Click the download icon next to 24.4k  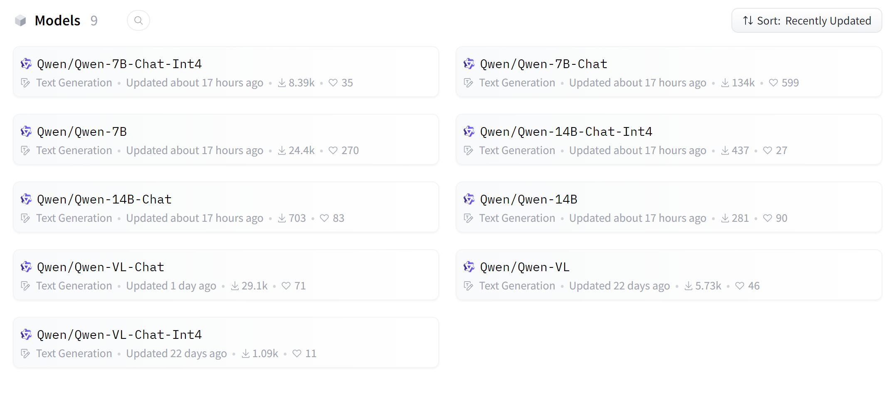pyautogui.click(x=282, y=151)
